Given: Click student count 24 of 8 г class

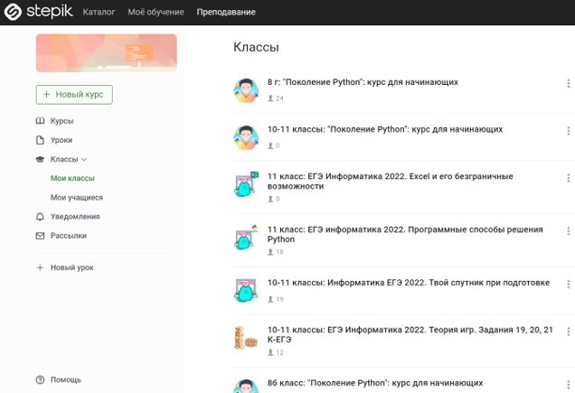Looking at the screenshot, I should (x=276, y=98).
